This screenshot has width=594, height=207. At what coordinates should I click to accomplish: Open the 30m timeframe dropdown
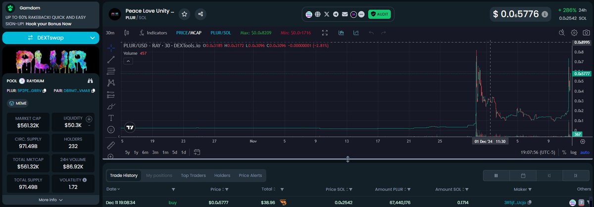[x=111, y=33]
